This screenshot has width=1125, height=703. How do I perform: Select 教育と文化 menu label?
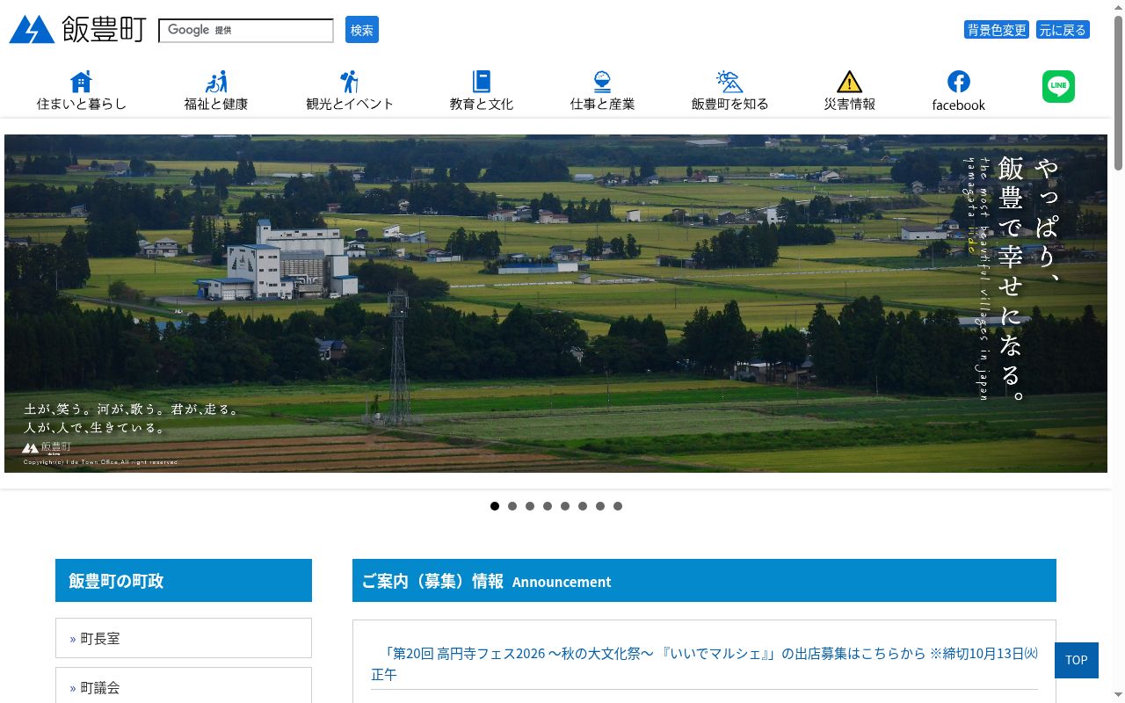pos(482,104)
